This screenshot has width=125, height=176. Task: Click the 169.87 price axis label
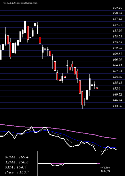(117, 54)
